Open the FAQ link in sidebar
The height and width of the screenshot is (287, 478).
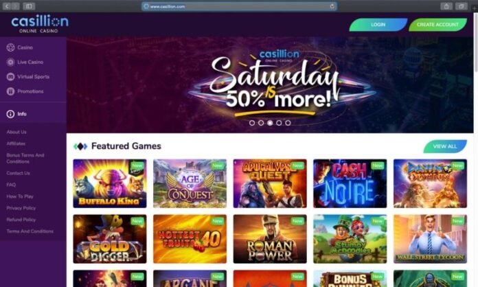tap(11, 185)
